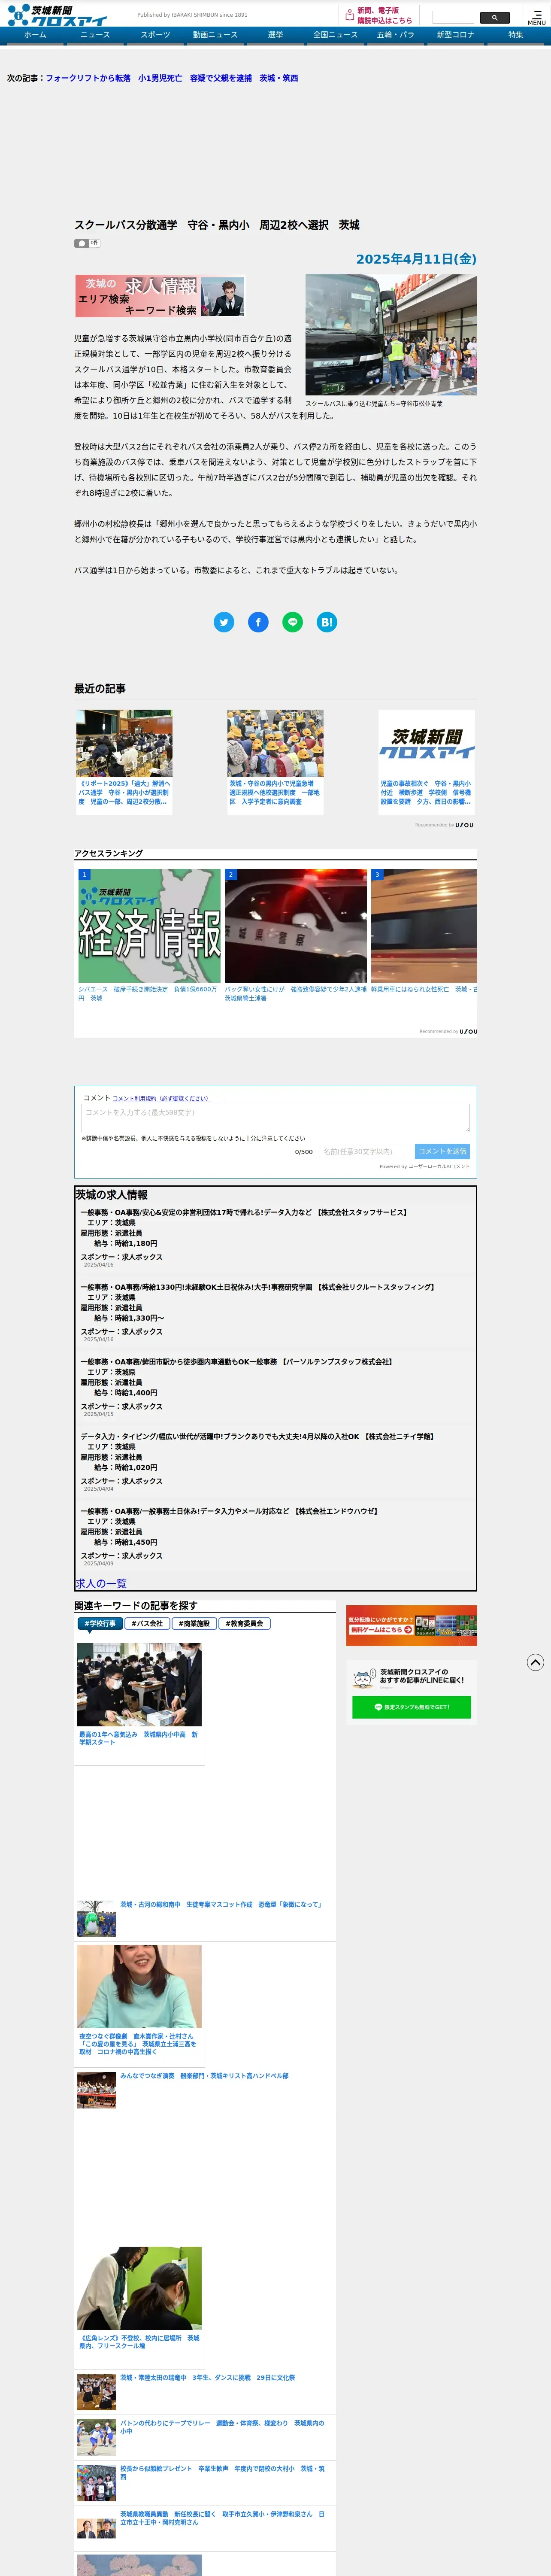The width and height of the screenshot is (551, 2576).
Task: Select the #バス会社 keyword tag
Action: coord(147,1624)
